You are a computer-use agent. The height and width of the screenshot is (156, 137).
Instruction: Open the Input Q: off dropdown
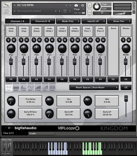click(x=94, y=21)
